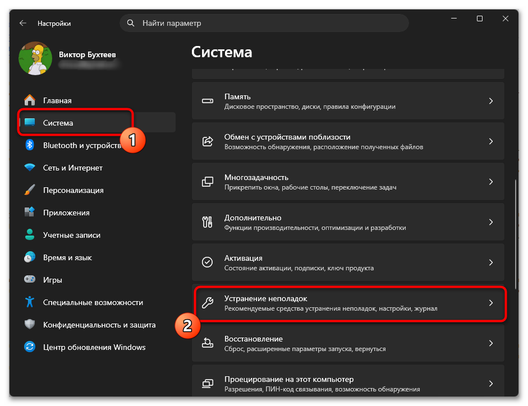The width and height of the screenshot is (528, 406).
Task: Click the Специальные возможности accessibility icon
Action: (30, 302)
